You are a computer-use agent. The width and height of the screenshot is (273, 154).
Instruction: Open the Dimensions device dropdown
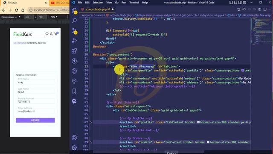11,17
